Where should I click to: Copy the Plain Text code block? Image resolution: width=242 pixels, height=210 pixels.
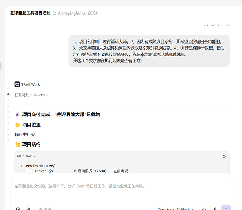click(225, 156)
